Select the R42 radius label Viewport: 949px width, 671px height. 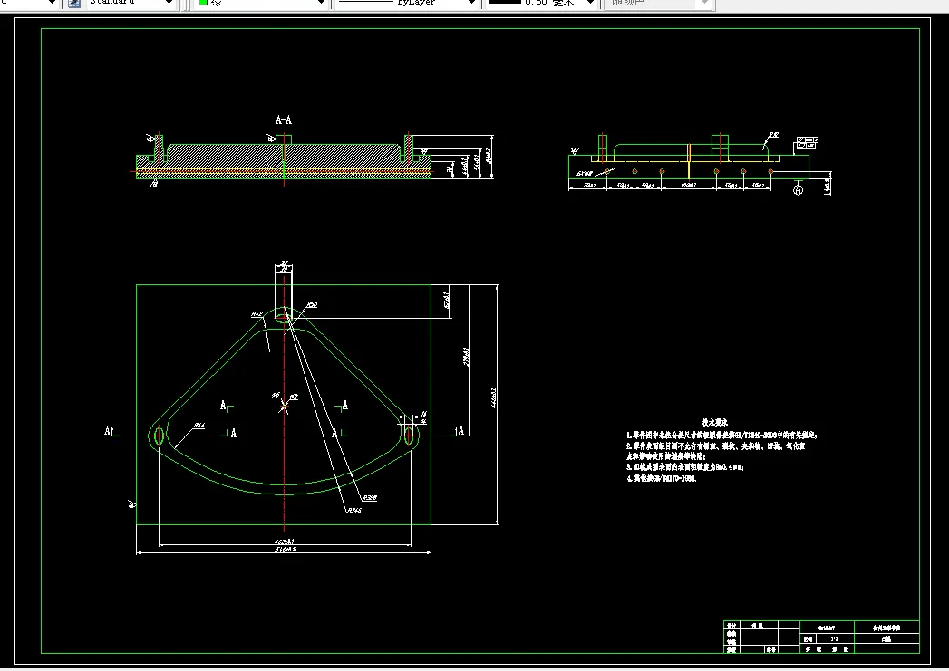(257, 313)
